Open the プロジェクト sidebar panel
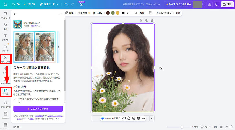This screenshot has height=130, width=235. tap(6, 81)
